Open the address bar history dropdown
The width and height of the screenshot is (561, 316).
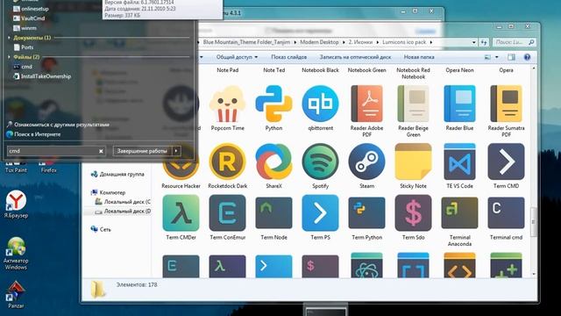[473, 42]
